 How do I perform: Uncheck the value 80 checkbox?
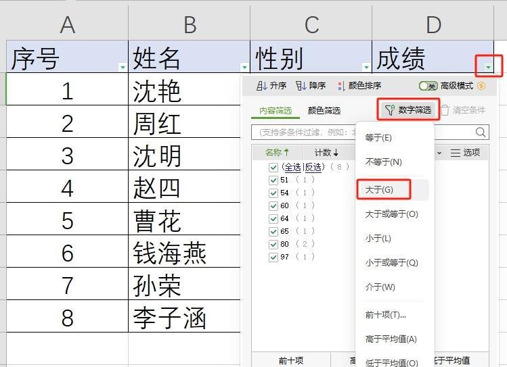point(273,245)
